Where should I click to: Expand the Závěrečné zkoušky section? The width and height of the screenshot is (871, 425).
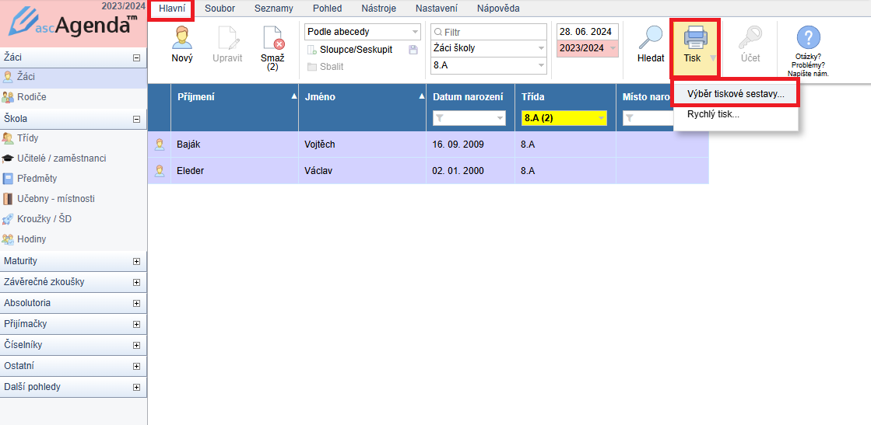coord(136,282)
